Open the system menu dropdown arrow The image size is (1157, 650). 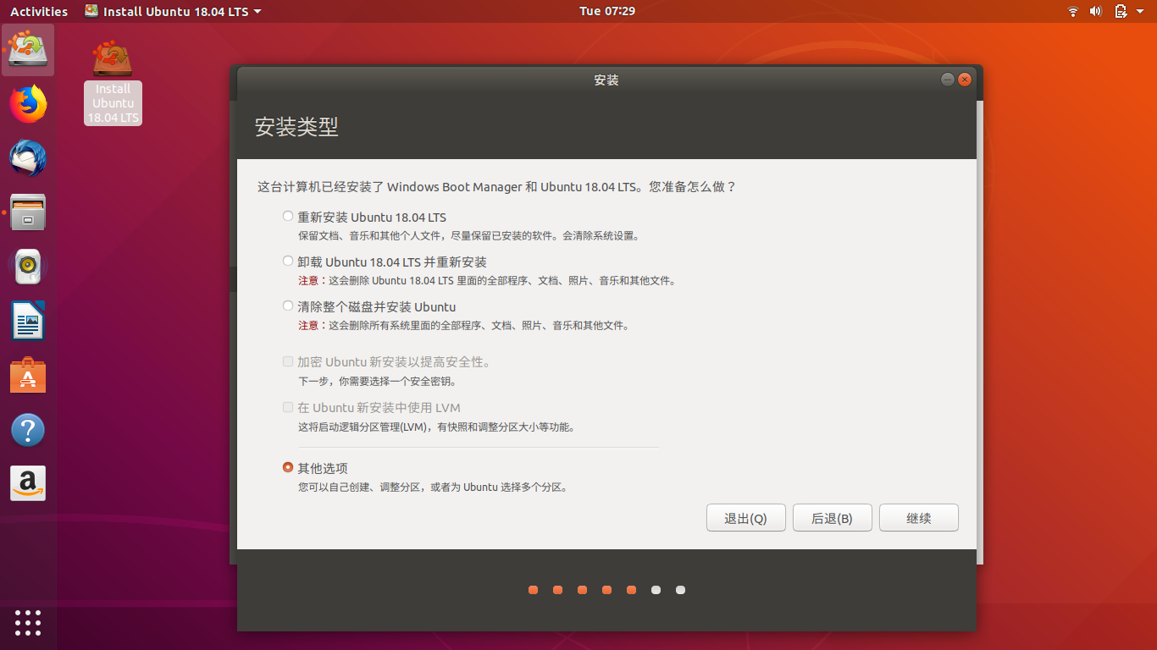coord(1141,12)
